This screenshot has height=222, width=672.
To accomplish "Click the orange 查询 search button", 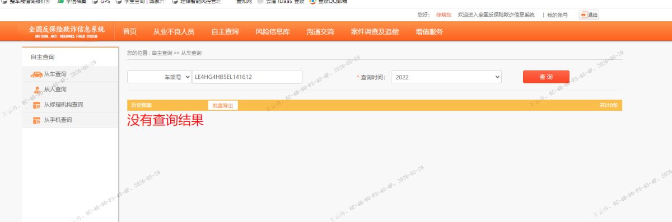I will pyautogui.click(x=546, y=77).
